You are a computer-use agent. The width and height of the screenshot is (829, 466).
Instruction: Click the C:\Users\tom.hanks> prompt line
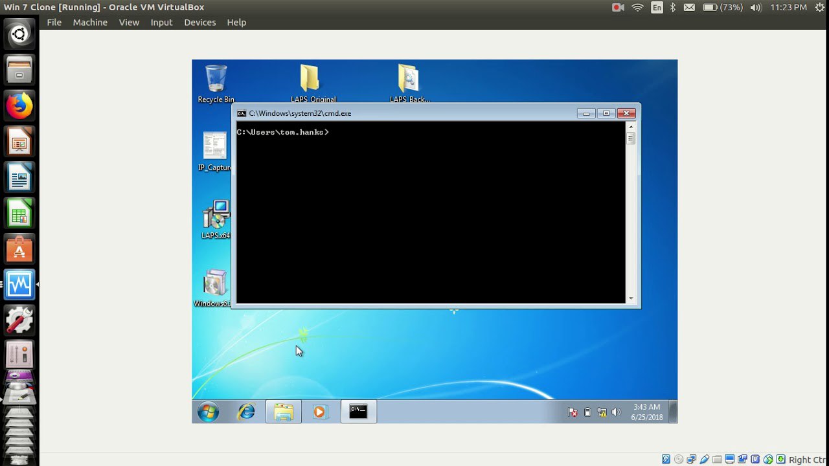point(282,132)
